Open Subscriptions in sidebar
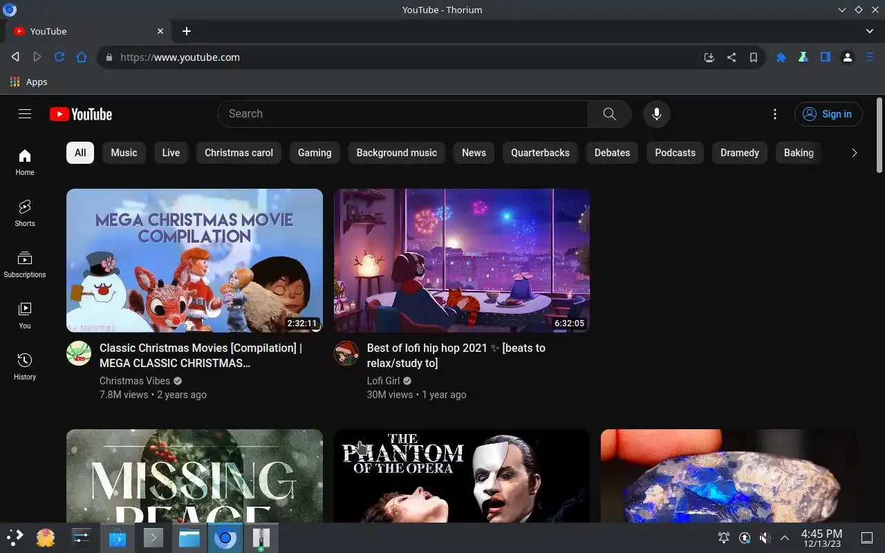 click(x=25, y=264)
